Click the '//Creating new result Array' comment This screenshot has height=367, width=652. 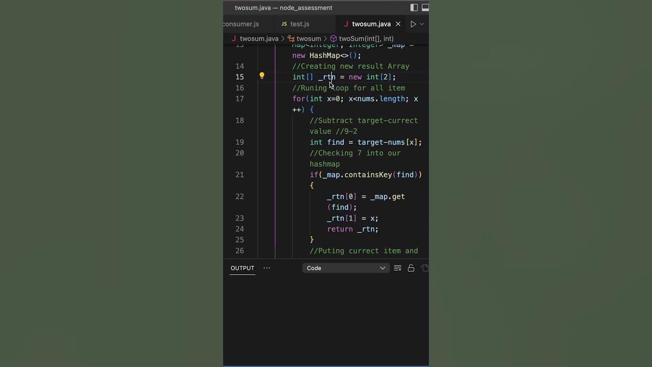pyautogui.click(x=351, y=66)
